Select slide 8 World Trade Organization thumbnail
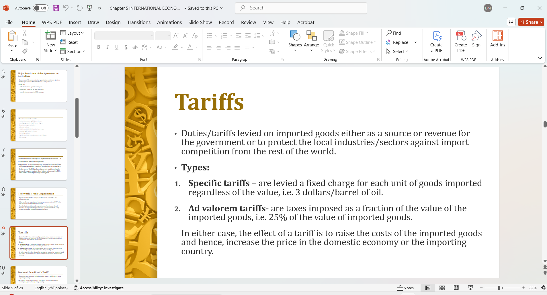547x295 pixels. [x=39, y=204]
